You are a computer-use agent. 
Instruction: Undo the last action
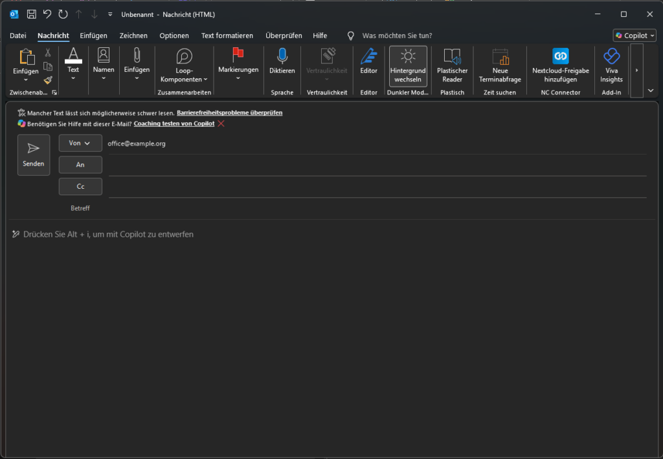(x=47, y=14)
